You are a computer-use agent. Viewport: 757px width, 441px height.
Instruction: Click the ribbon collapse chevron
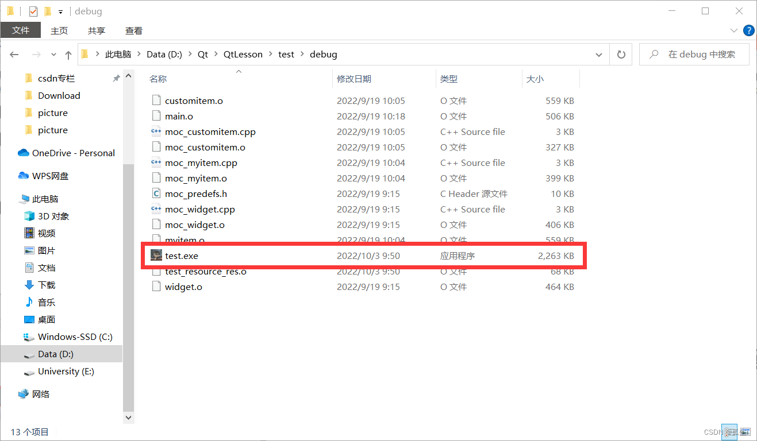pyautogui.click(x=735, y=30)
